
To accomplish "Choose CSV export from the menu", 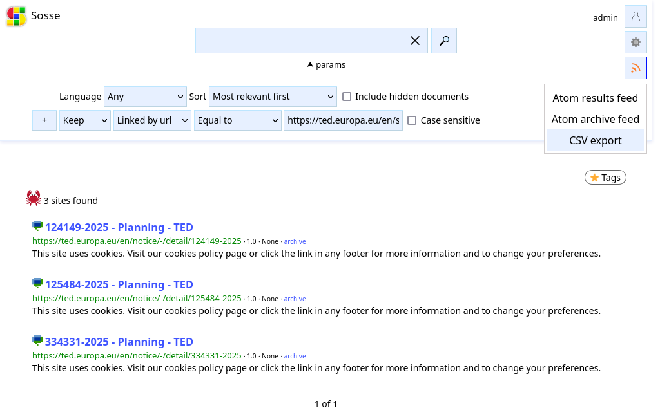I will [595, 140].
